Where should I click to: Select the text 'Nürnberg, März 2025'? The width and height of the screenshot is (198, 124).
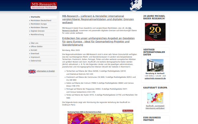pyautogui.click(x=71, y=50)
